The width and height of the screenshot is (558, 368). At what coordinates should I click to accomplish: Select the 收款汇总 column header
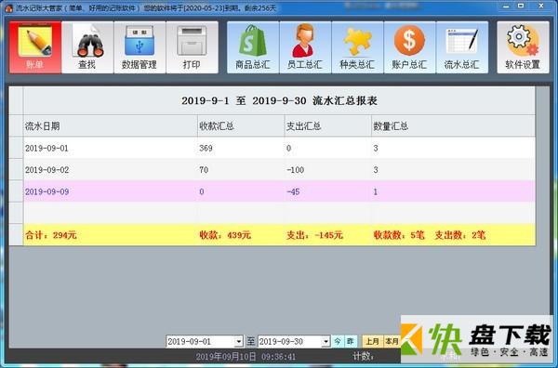click(241, 125)
